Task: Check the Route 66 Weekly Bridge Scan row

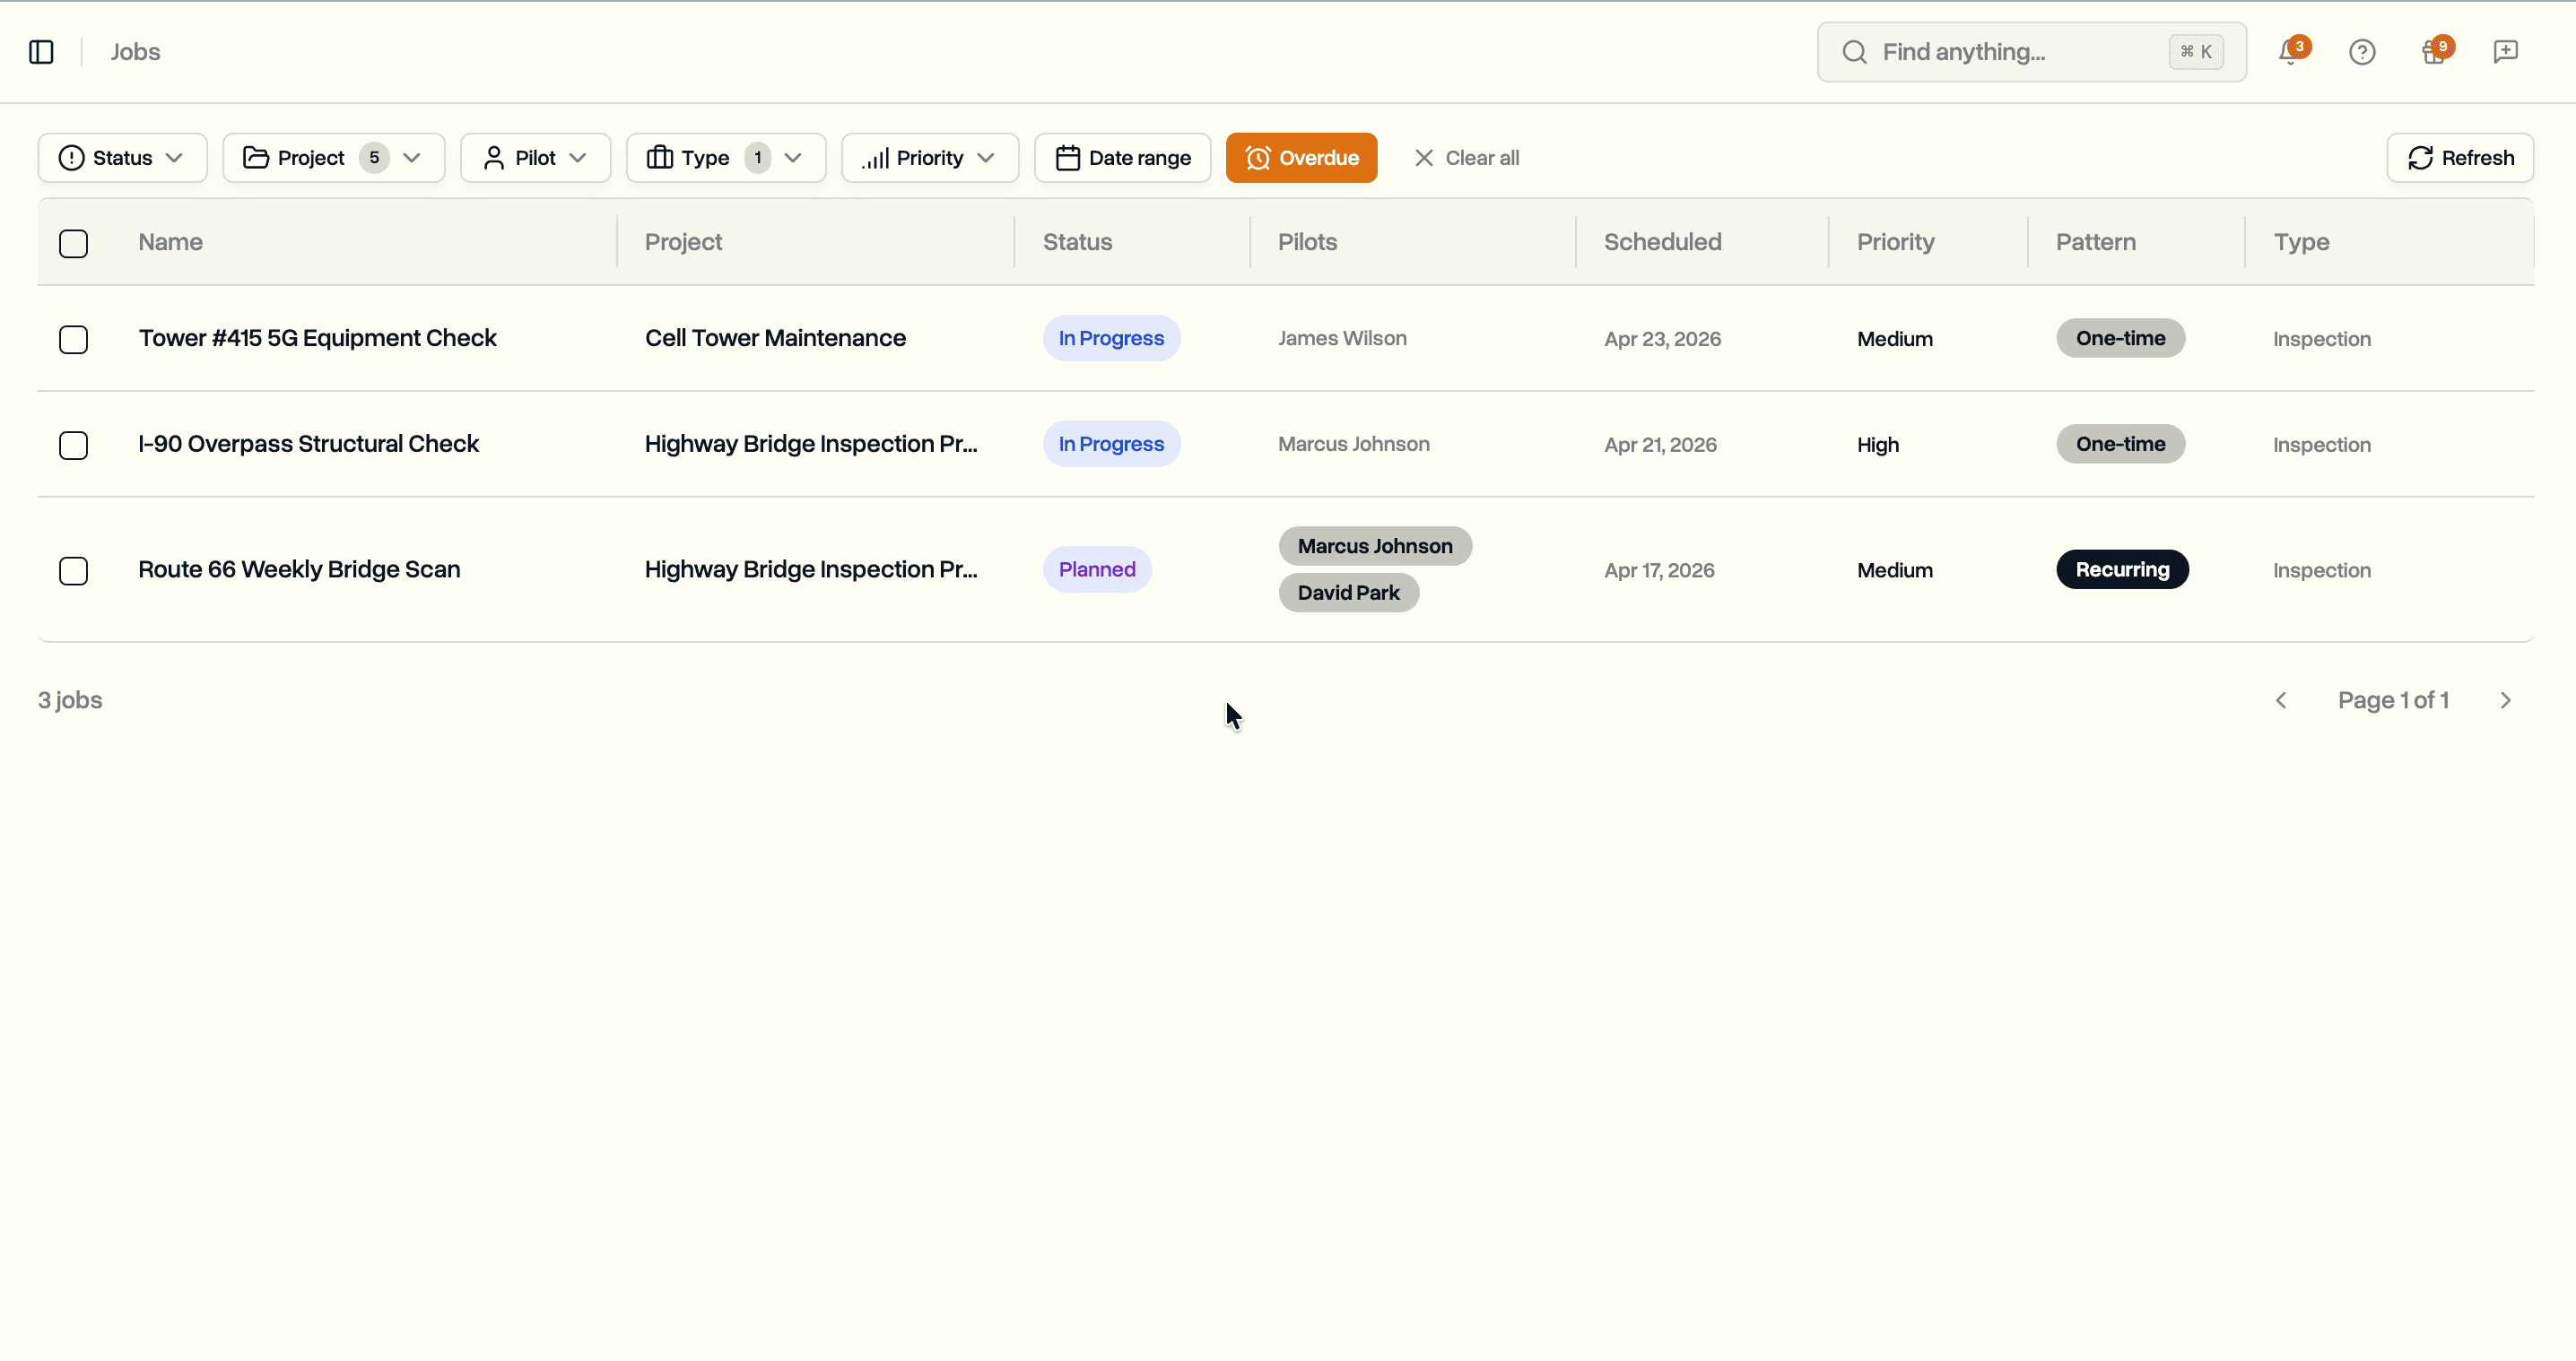Action: (x=74, y=570)
